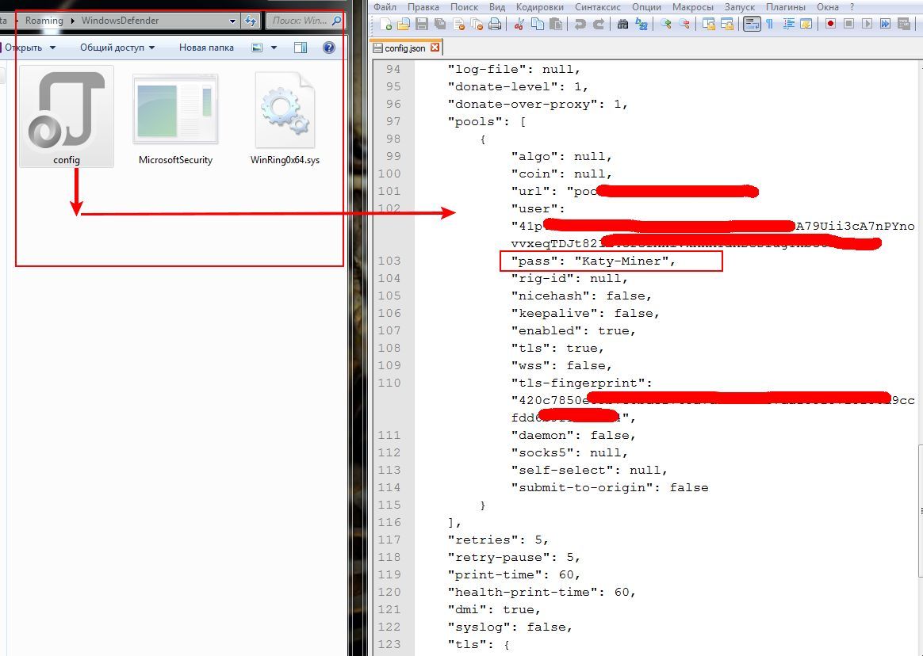Click the Copy toolbar icon
Screen dimensions: 923x656
coord(538,24)
